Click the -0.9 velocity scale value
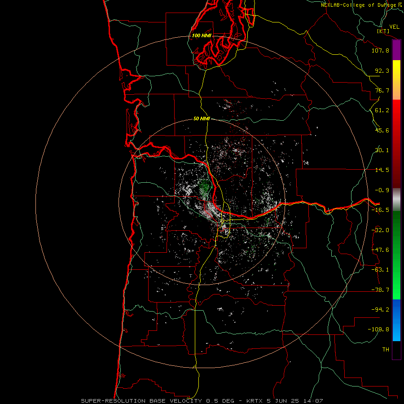 tap(382, 190)
